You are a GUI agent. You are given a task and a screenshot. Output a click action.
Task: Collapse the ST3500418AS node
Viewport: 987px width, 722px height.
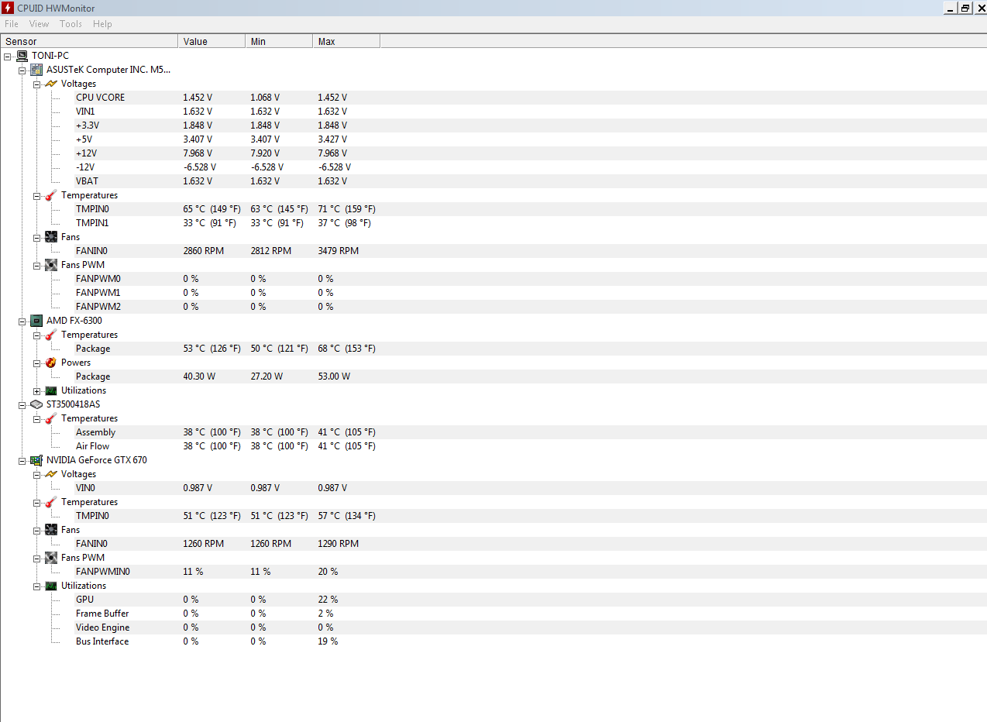22,405
